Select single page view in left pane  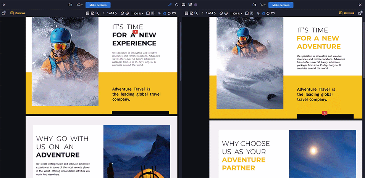click(87, 13)
